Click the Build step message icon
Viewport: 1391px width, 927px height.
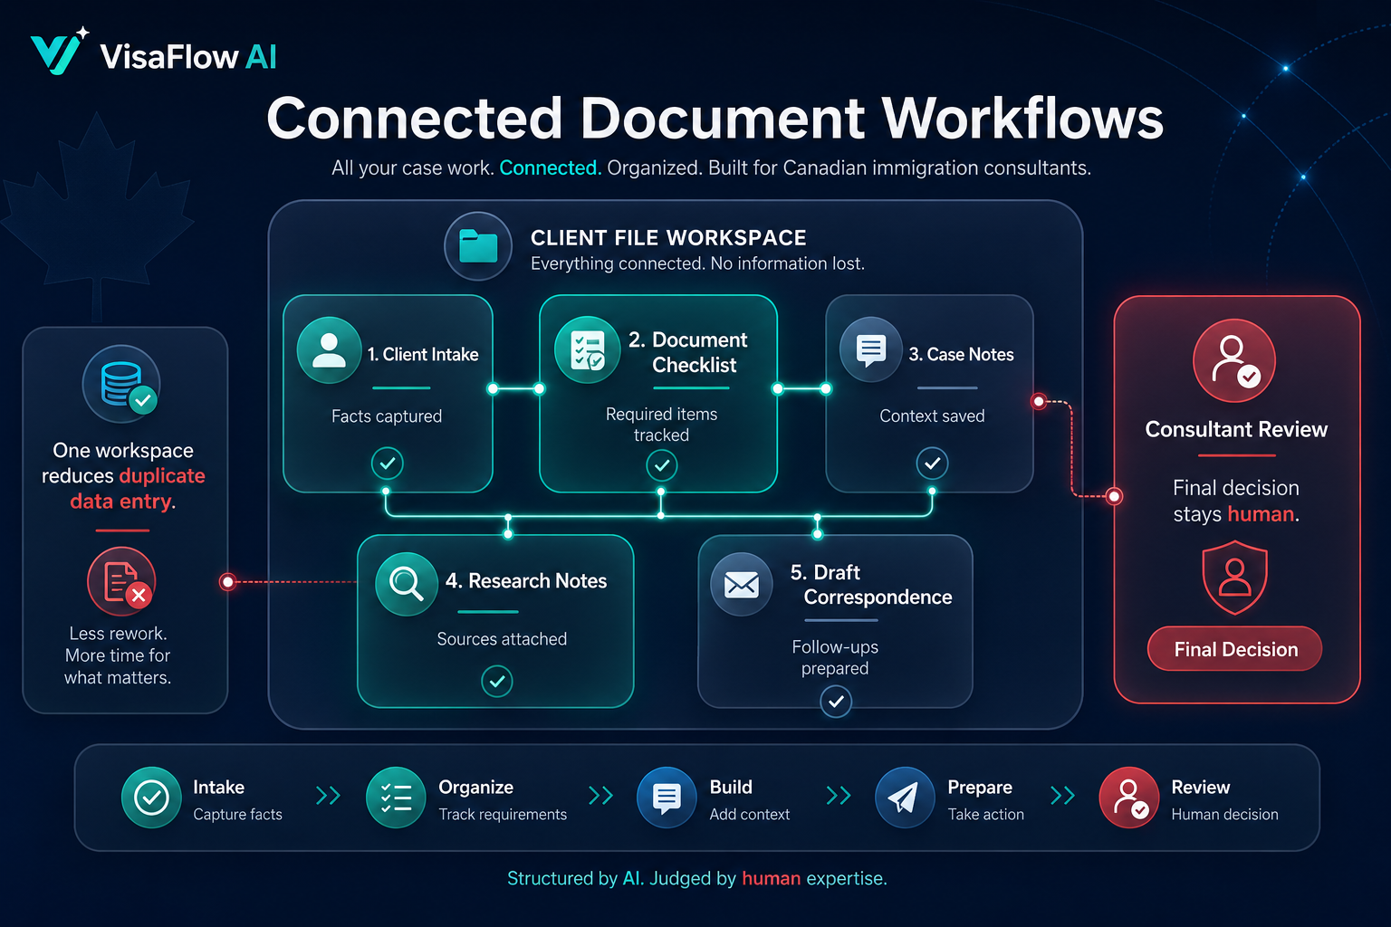[x=667, y=798]
